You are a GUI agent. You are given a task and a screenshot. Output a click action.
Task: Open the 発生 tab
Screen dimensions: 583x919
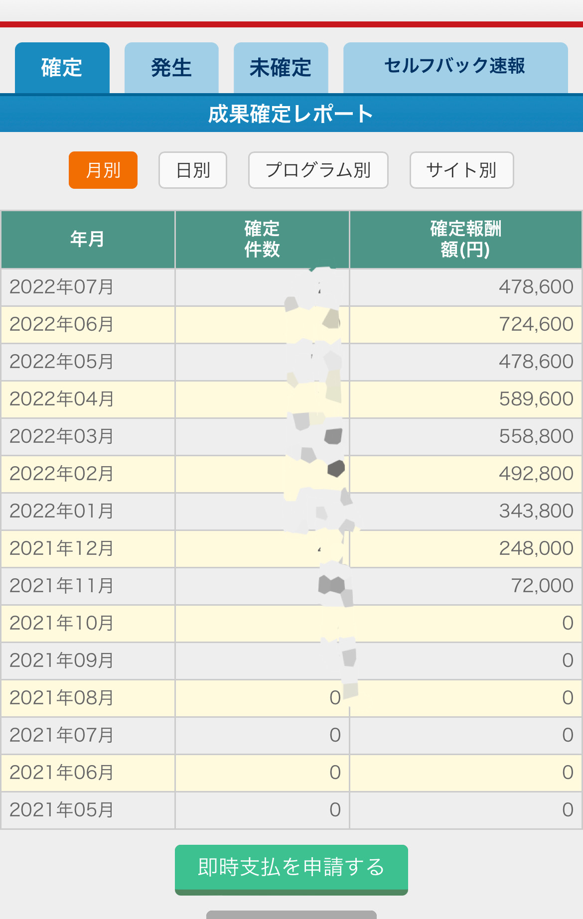pos(171,68)
